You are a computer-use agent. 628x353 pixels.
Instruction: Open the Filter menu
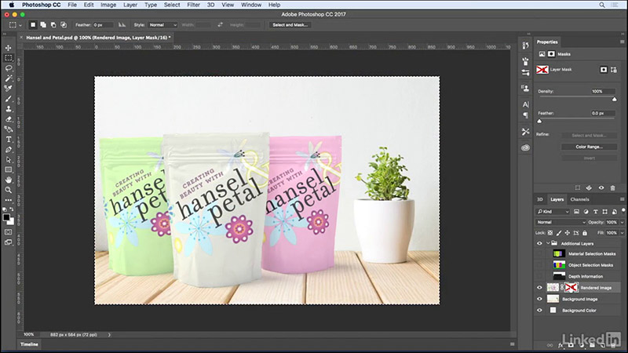click(x=193, y=5)
